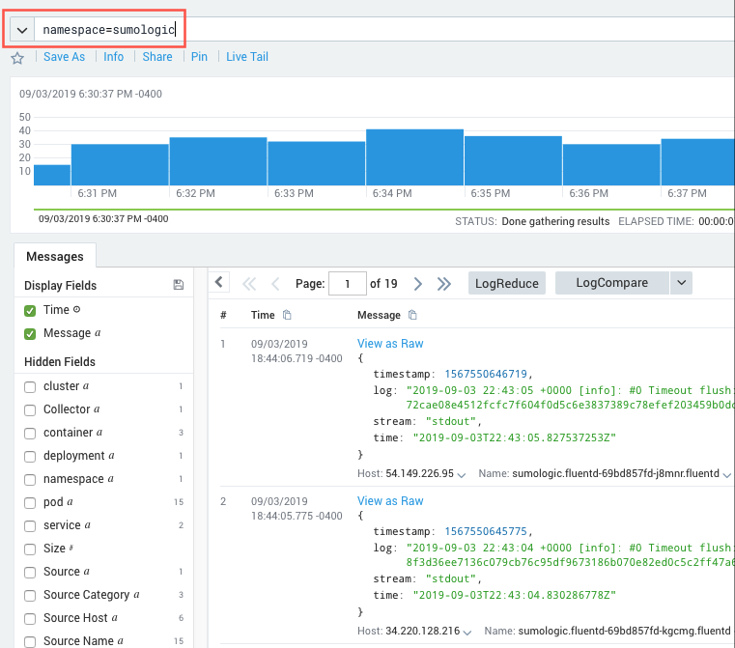Viewport: 735px width, 648px height.
Task: Expand Host 54.149.226.95 dropdown
Action: coord(461,475)
